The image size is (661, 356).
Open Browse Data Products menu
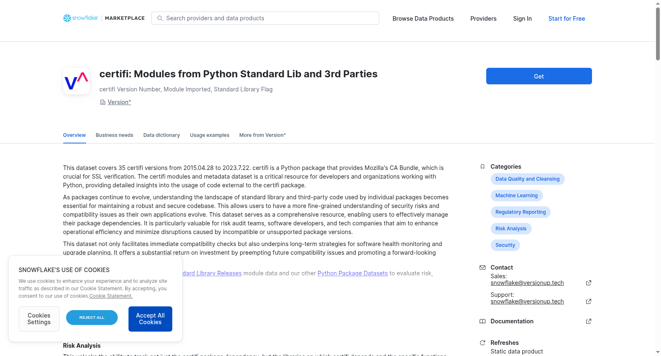coord(423,19)
